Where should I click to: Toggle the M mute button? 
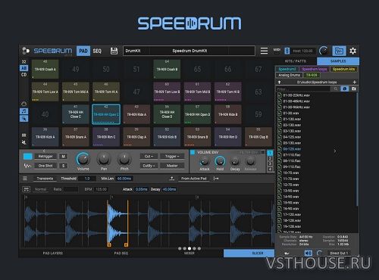click(x=63, y=157)
